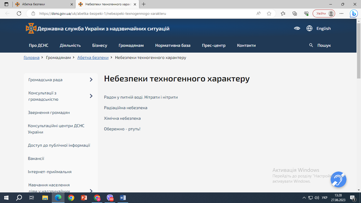Toggle the accessibility eye icon in header
The width and height of the screenshot is (361, 203).
point(297,29)
